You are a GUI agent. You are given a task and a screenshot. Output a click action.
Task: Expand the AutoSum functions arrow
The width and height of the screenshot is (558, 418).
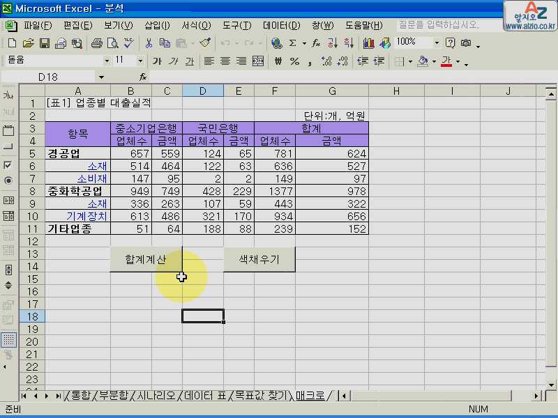click(x=304, y=43)
